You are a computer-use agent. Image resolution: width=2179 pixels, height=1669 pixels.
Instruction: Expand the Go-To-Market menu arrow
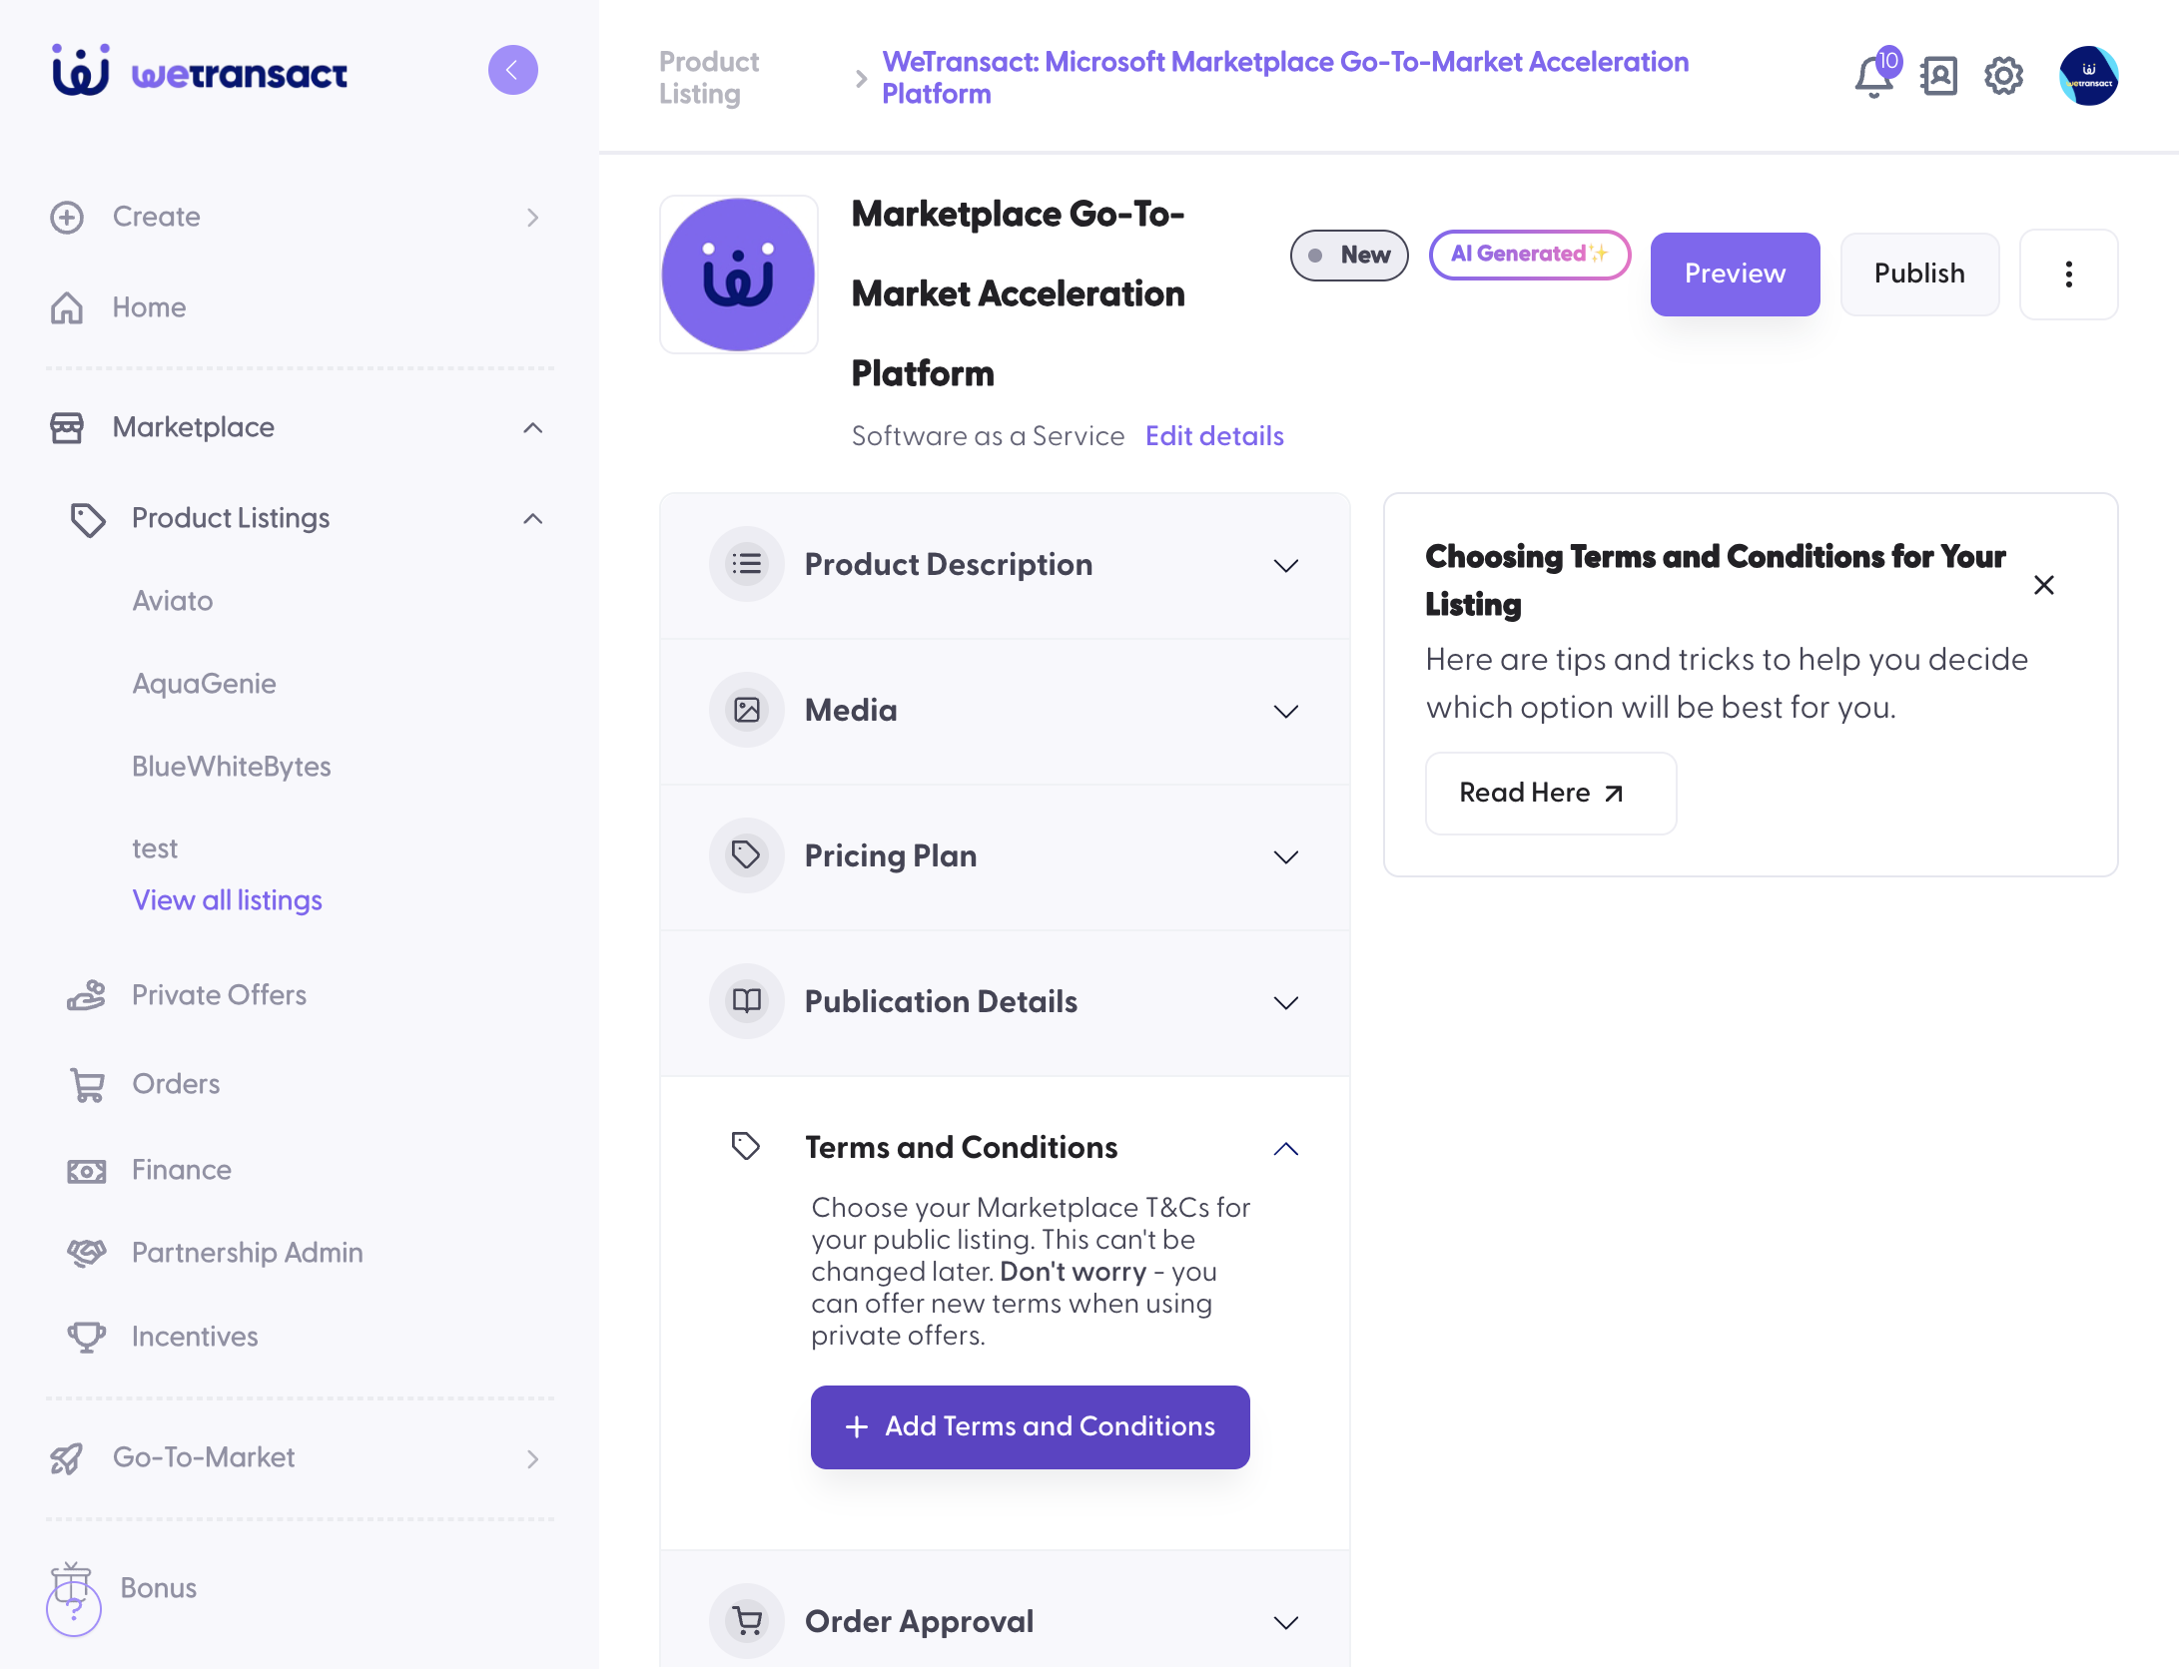pyautogui.click(x=533, y=1458)
